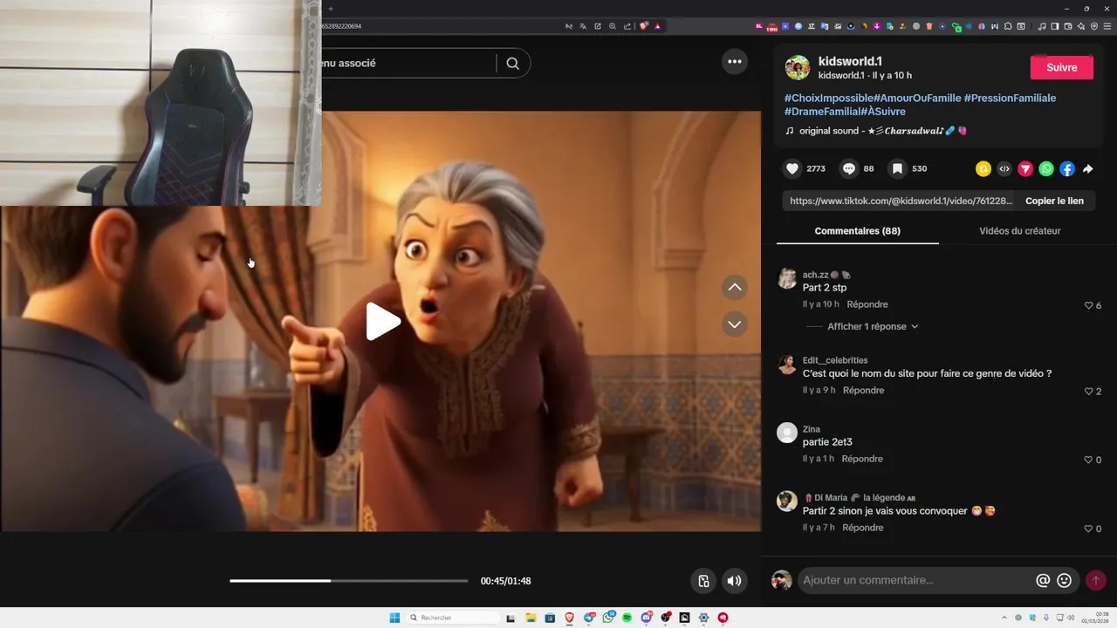Copy the video link with Copier le lien
The height and width of the screenshot is (628, 1117).
[1054, 201]
